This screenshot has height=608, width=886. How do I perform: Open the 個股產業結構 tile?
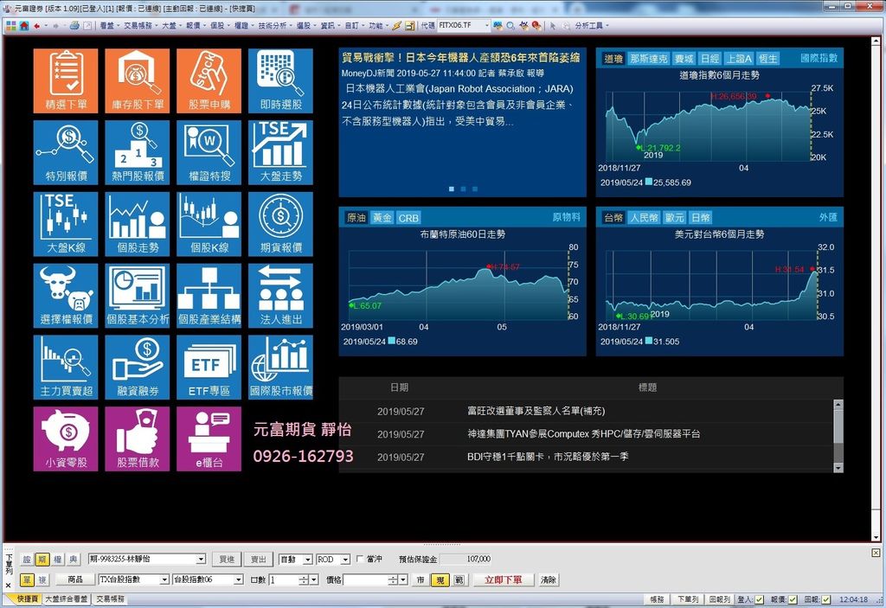coord(209,296)
